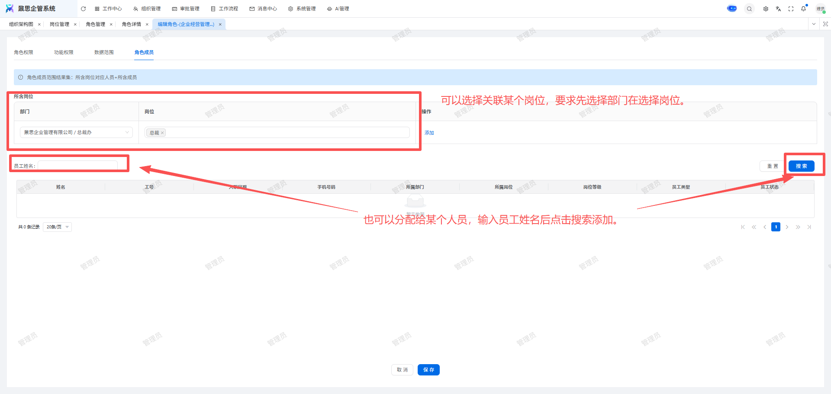Switch language with the translate icon
Screen dimensions: 831x394
[x=778, y=9]
